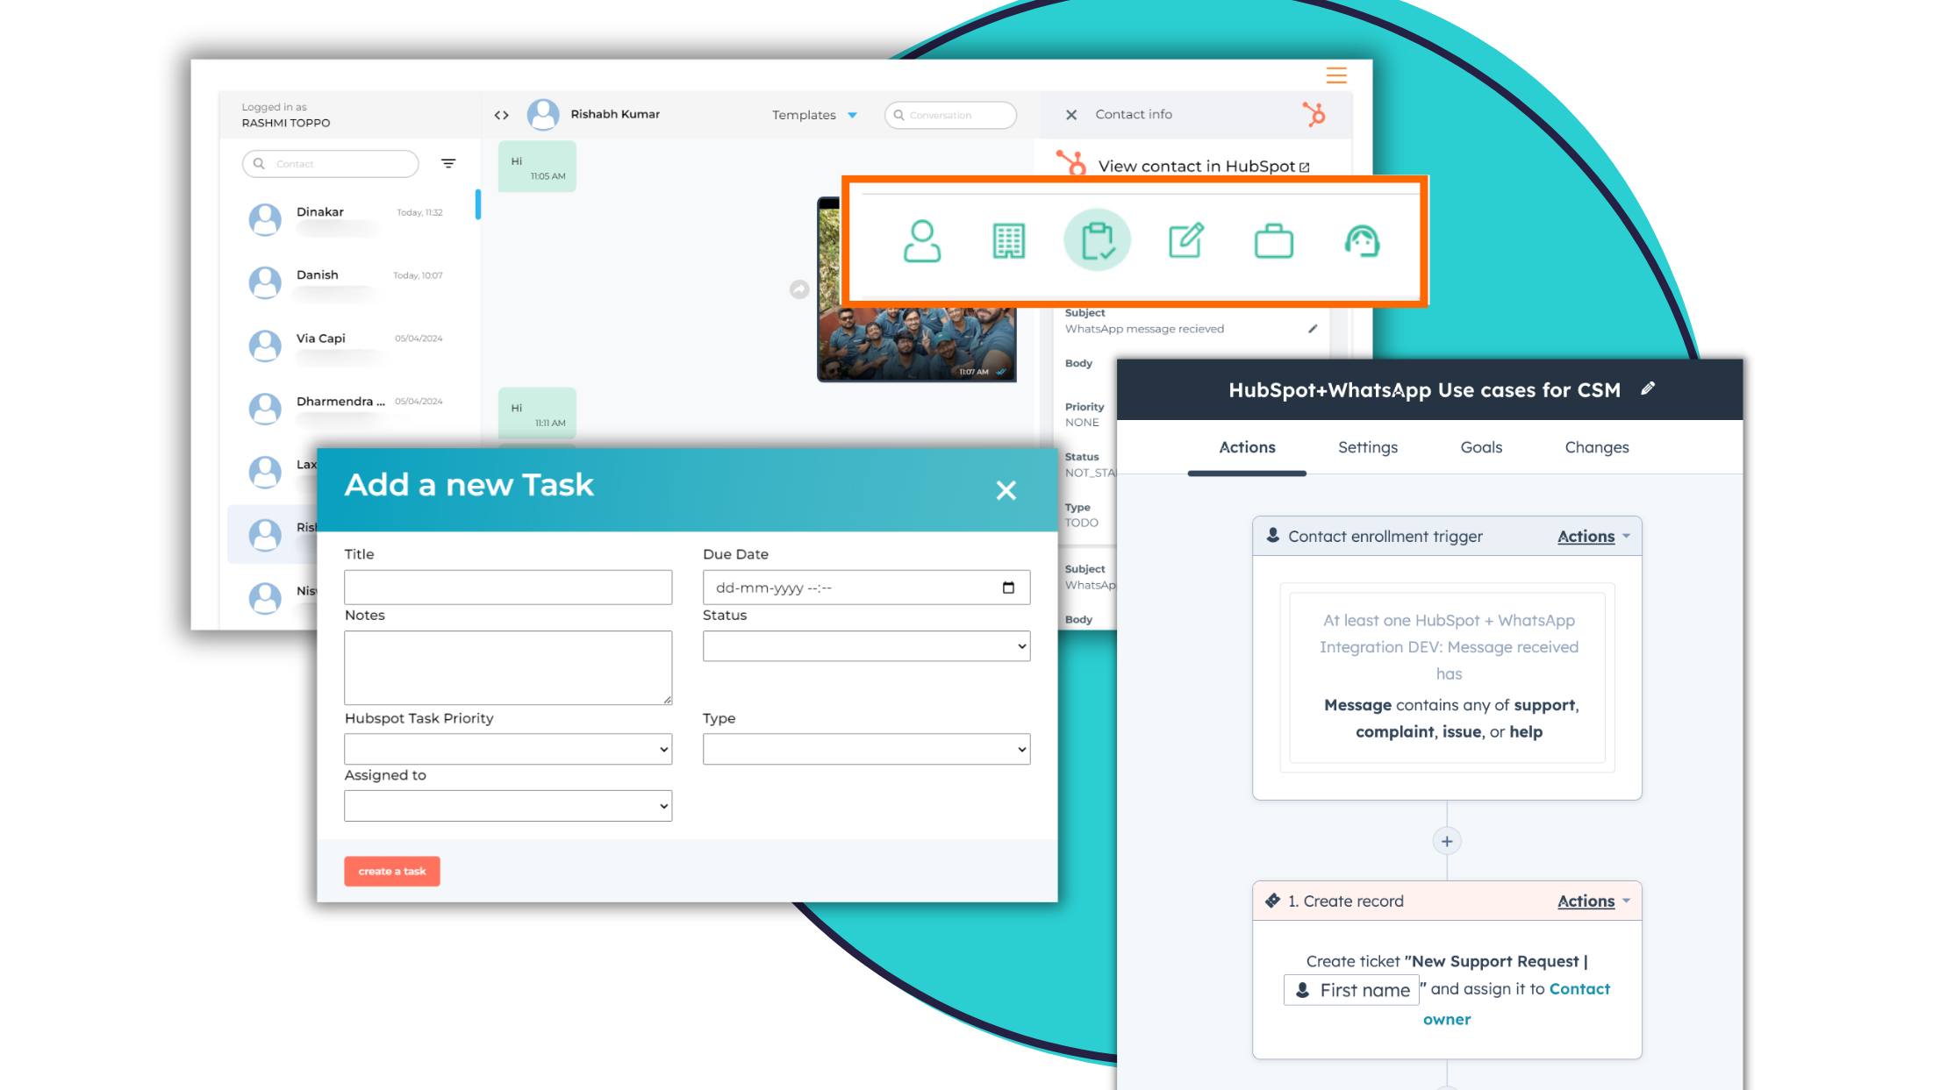Screen dimensions: 1940x1090
Task: Click Via Capi's avatar in the contact list
Action: (265, 346)
